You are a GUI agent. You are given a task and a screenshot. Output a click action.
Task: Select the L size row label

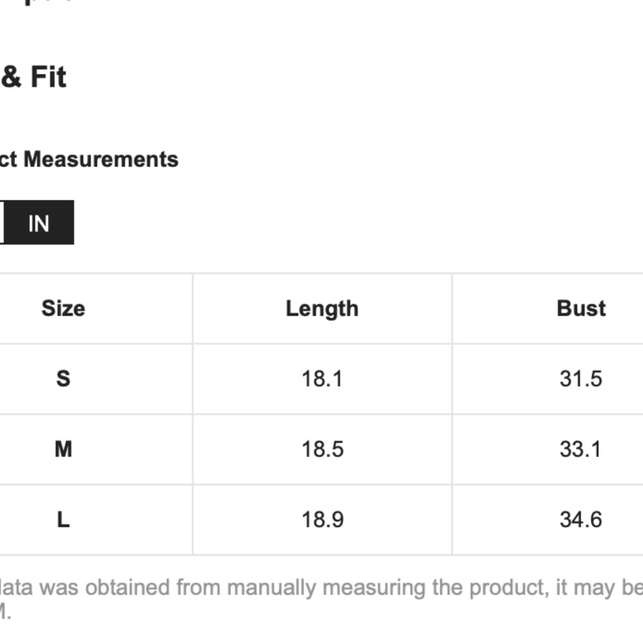point(63,520)
